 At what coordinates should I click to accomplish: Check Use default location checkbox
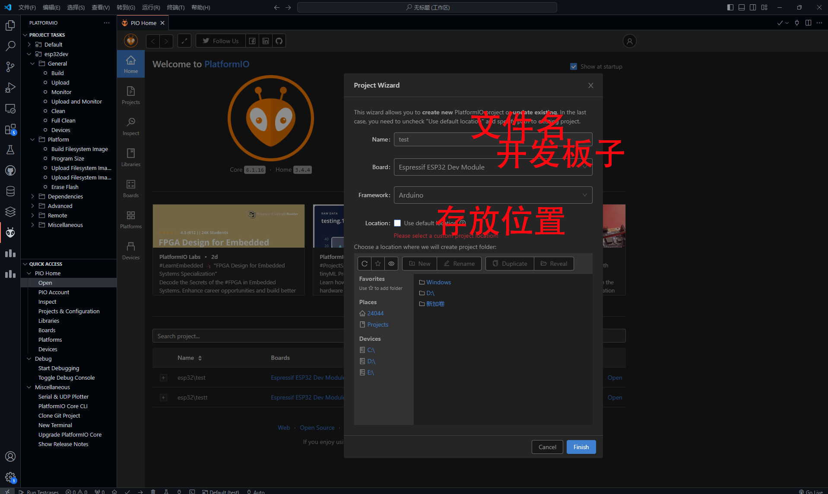[x=397, y=223]
